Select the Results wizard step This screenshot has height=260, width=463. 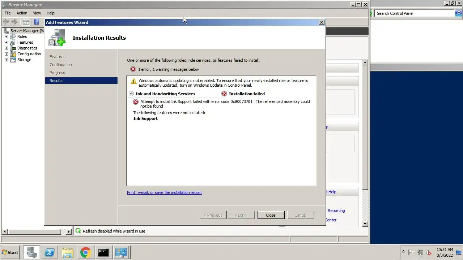tap(81, 81)
